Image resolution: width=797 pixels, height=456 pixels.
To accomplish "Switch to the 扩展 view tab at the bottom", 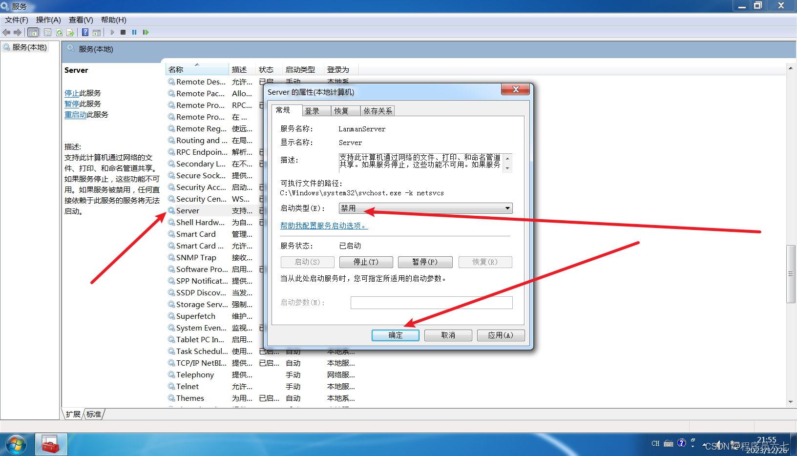I will tap(73, 414).
